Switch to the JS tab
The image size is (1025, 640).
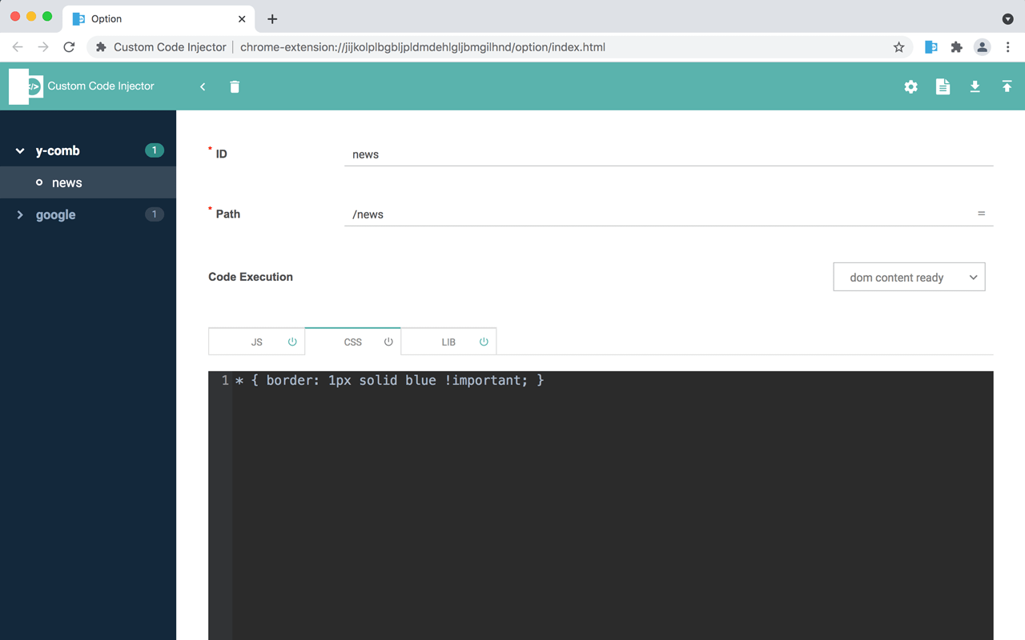click(x=256, y=342)
